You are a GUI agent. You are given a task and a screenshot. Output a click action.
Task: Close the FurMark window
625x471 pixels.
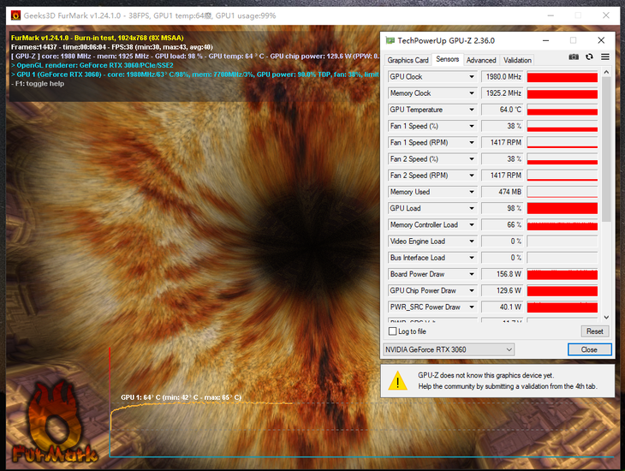[606, 15]
